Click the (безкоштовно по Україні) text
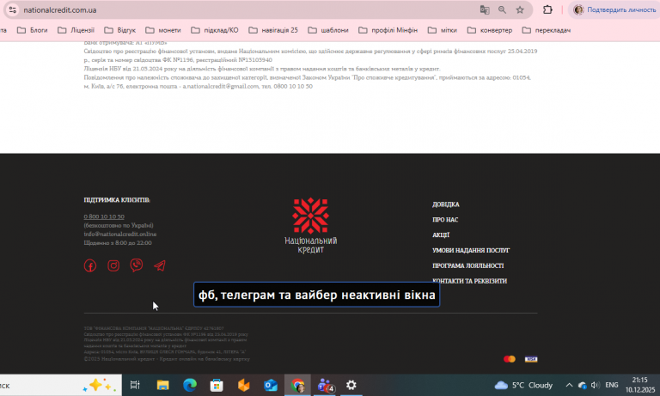The height and width of the screenshot is (396, 660). pos(119,225)
